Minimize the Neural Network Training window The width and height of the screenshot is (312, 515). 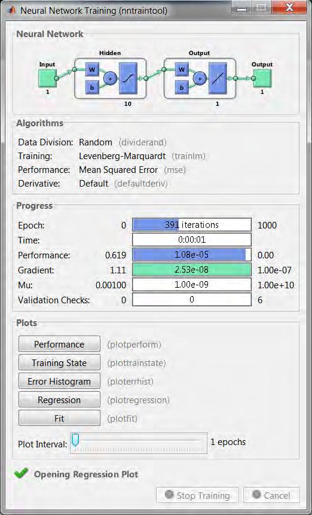241,8
